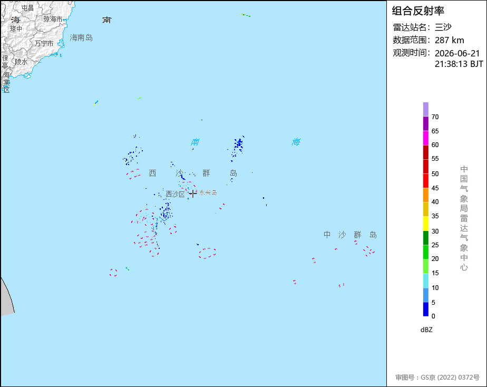Click the 30 dBZ yellow legend swatch
Image resolution: width=487 pixels, height=387 pixels.
tap(426, 224)
